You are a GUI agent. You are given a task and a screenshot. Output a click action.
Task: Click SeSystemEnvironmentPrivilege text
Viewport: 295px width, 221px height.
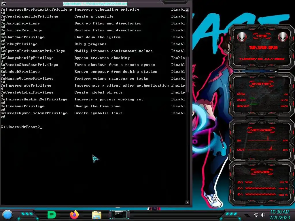click(x=33, y=51)
